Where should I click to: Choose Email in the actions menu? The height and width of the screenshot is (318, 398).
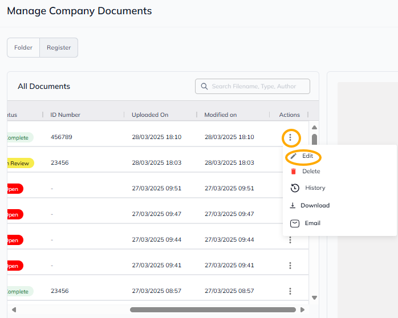click(312, 223)
